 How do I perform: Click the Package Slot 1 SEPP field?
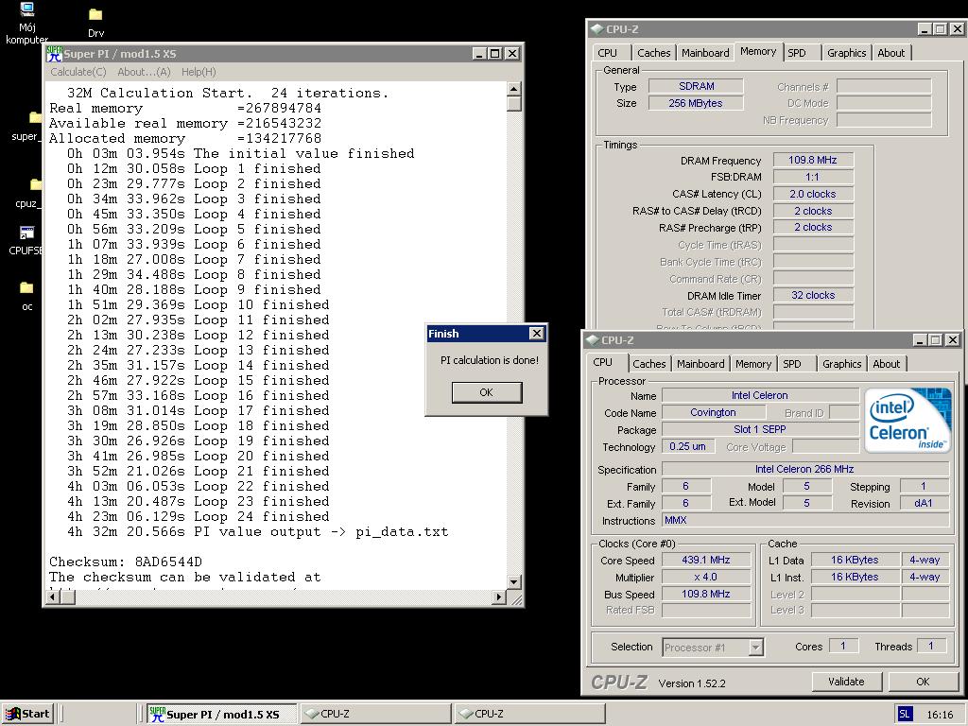[760, 429]
